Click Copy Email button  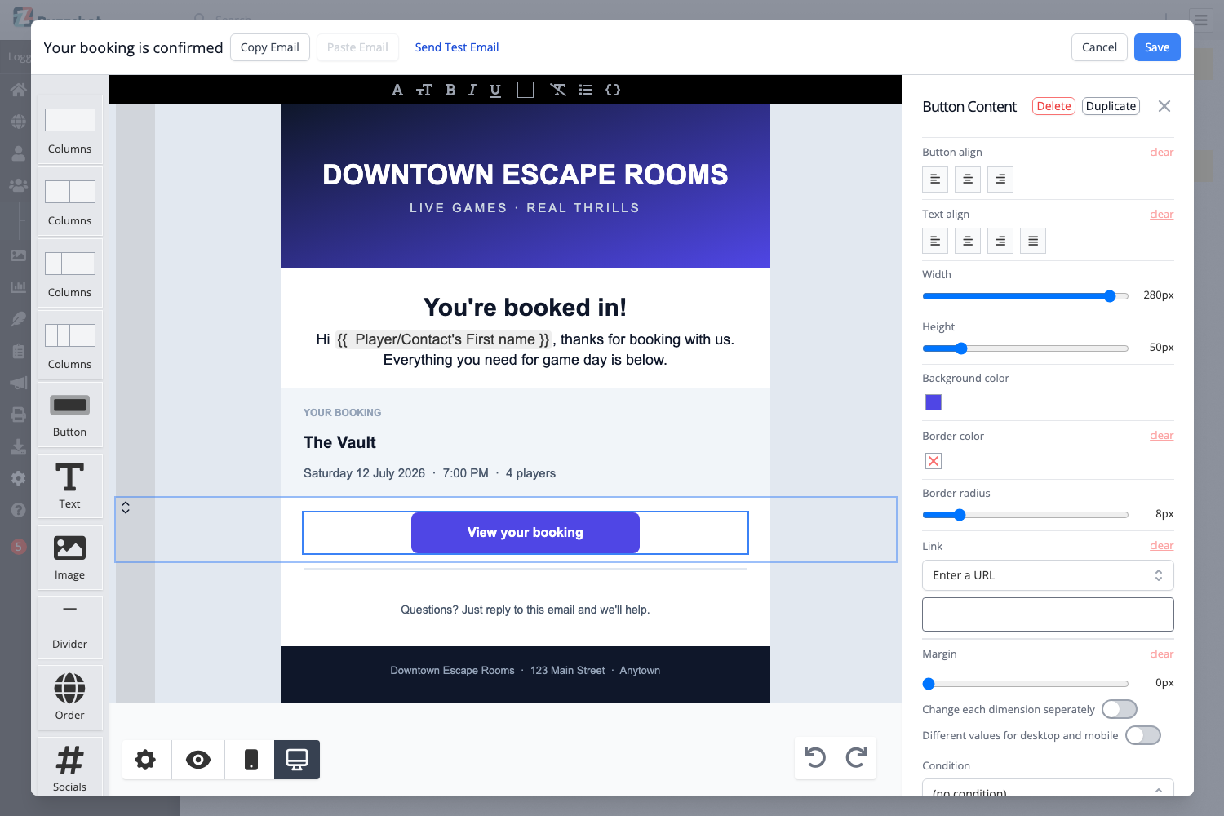click(270, 47)
